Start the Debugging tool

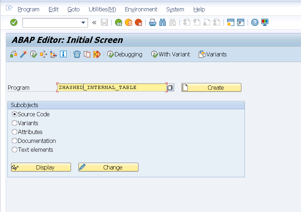[125, 54]
